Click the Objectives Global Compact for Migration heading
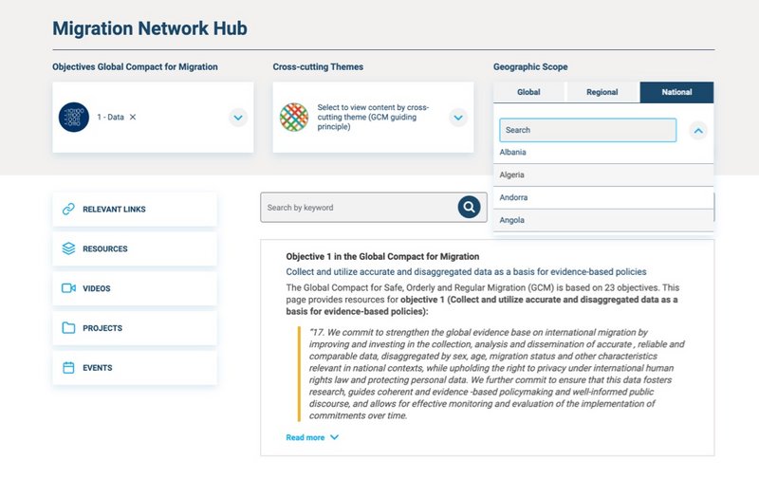The width and height of the screenshot is (759, 496). tap(135, 66)
